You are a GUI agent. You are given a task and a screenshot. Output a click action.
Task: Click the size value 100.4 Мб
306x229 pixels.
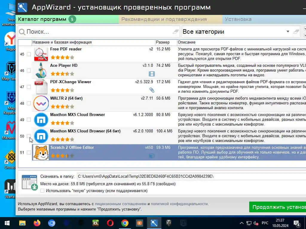coord(164,131)
